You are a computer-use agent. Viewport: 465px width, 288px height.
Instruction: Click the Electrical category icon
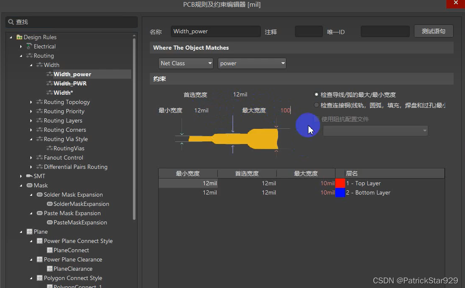tap(29, 46)
